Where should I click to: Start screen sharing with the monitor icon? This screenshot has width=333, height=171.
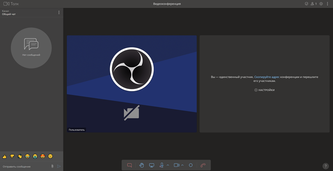[x=152, y=165]
